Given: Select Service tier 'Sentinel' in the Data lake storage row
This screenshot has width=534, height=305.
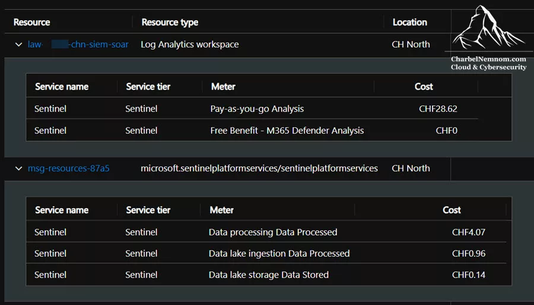Looking at the screenshot, I should click(141, 275).
